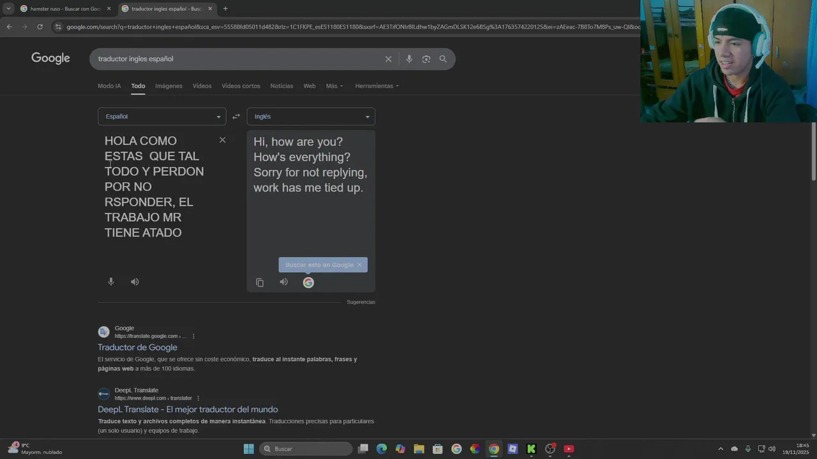
Task: Close the 'hamster ruso' browser tab
Action: tap(109, 9)
